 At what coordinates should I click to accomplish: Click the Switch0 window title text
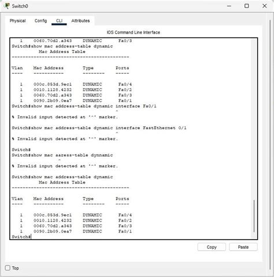click(20, 6)
